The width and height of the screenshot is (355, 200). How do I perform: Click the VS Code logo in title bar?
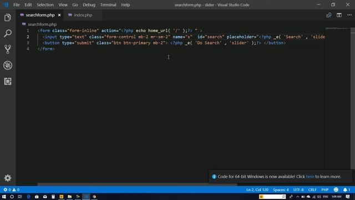click(x=6, y=5)
